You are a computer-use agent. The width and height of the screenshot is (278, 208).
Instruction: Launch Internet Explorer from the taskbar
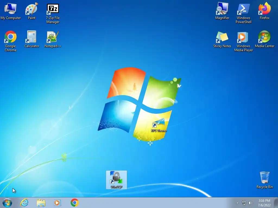24,203
